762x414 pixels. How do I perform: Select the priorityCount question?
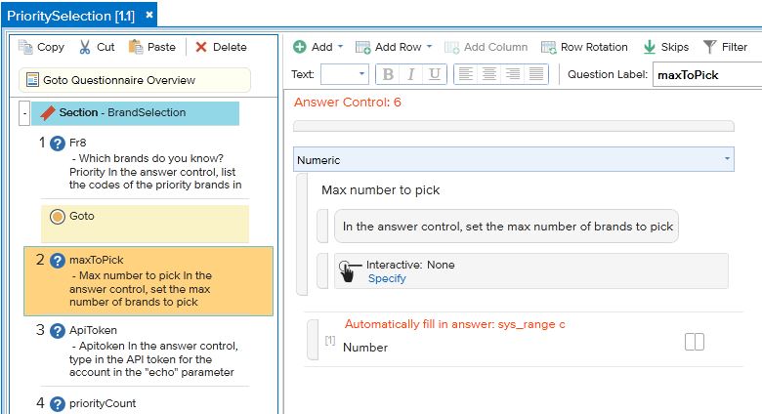click(x=102, y=403)
